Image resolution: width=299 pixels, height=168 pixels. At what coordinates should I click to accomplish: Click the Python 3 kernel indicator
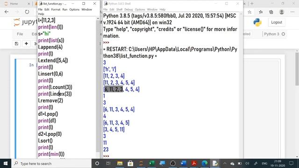click(x=274, y=34)
